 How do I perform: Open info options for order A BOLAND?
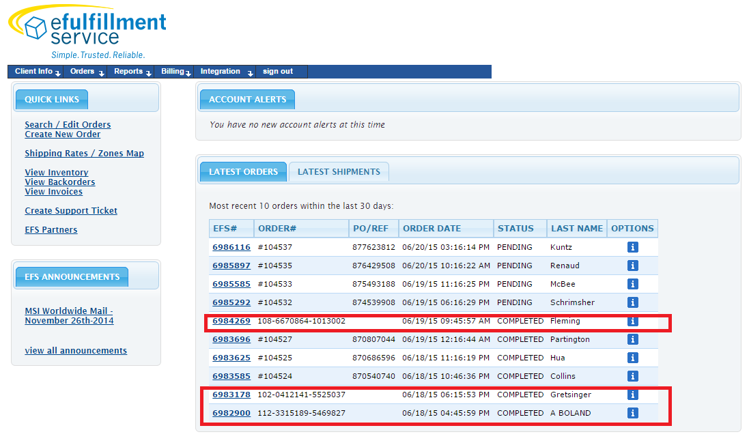632,413
